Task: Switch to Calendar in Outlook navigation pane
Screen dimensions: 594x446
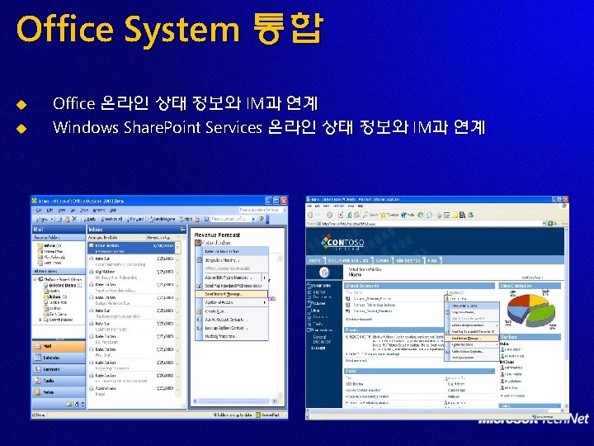Action: pos(59,358)
